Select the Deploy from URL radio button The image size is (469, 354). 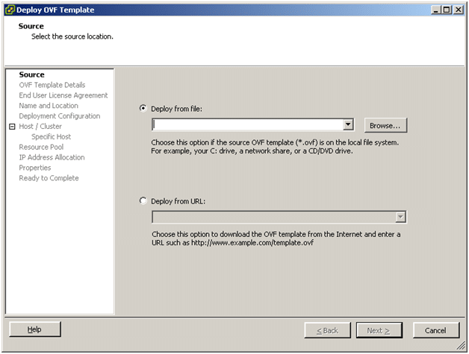[143, 200]
